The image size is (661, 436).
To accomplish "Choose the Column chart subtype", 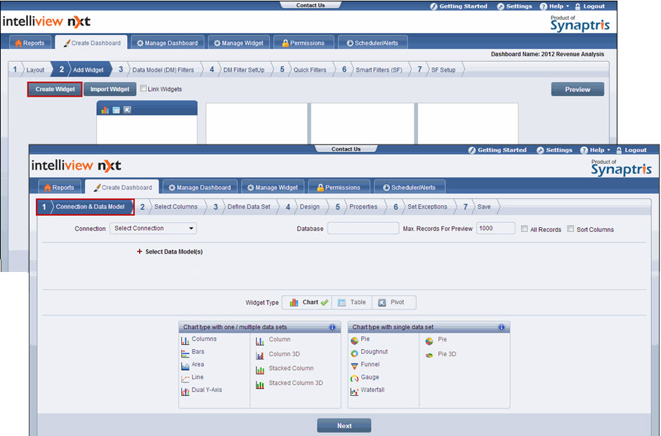I will [273, 340].
